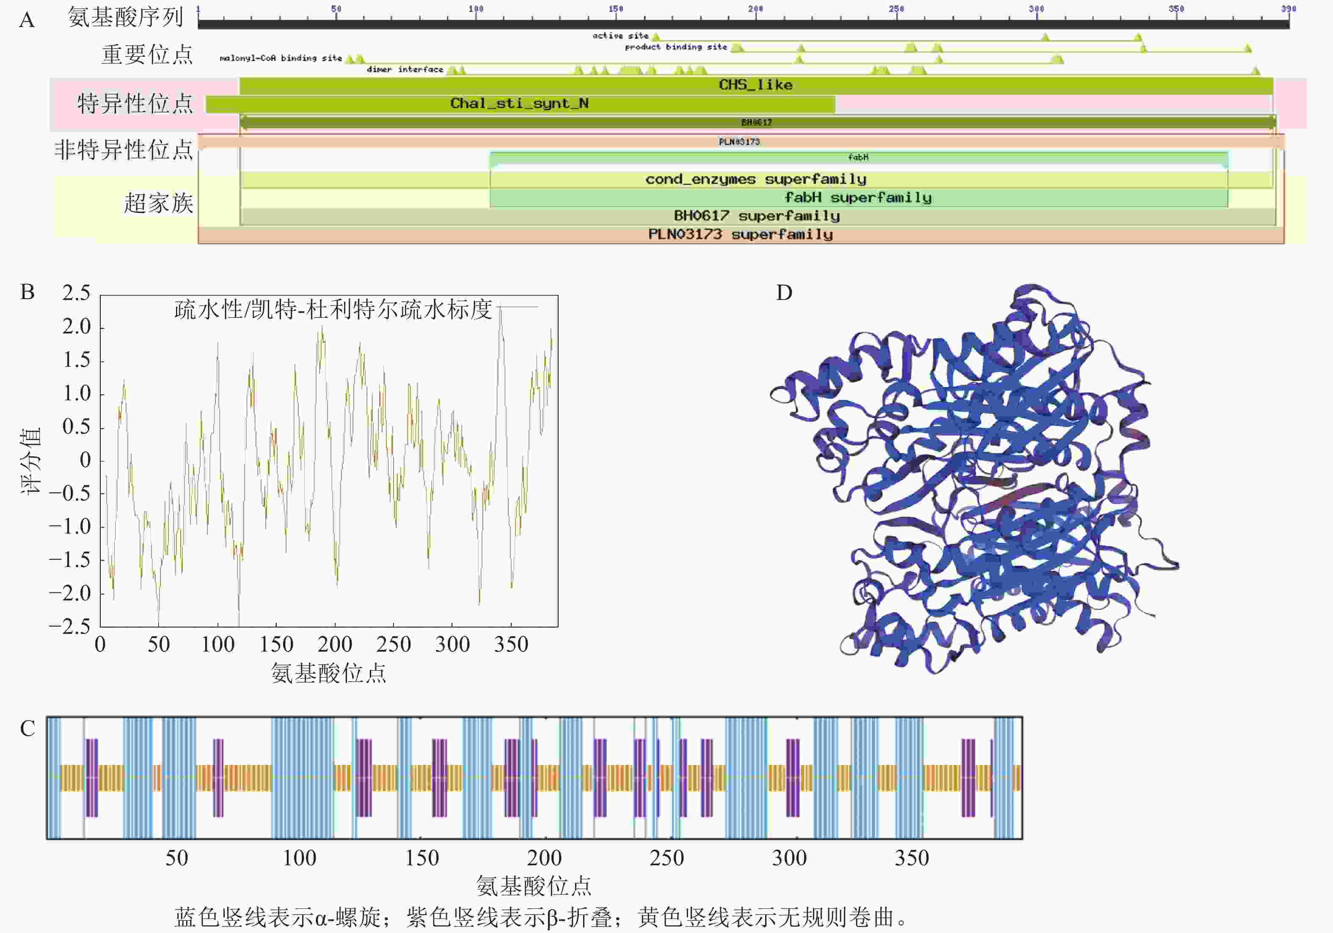
Task: Click the BH0617 specific hit bar label
Action: click(757, 123)
